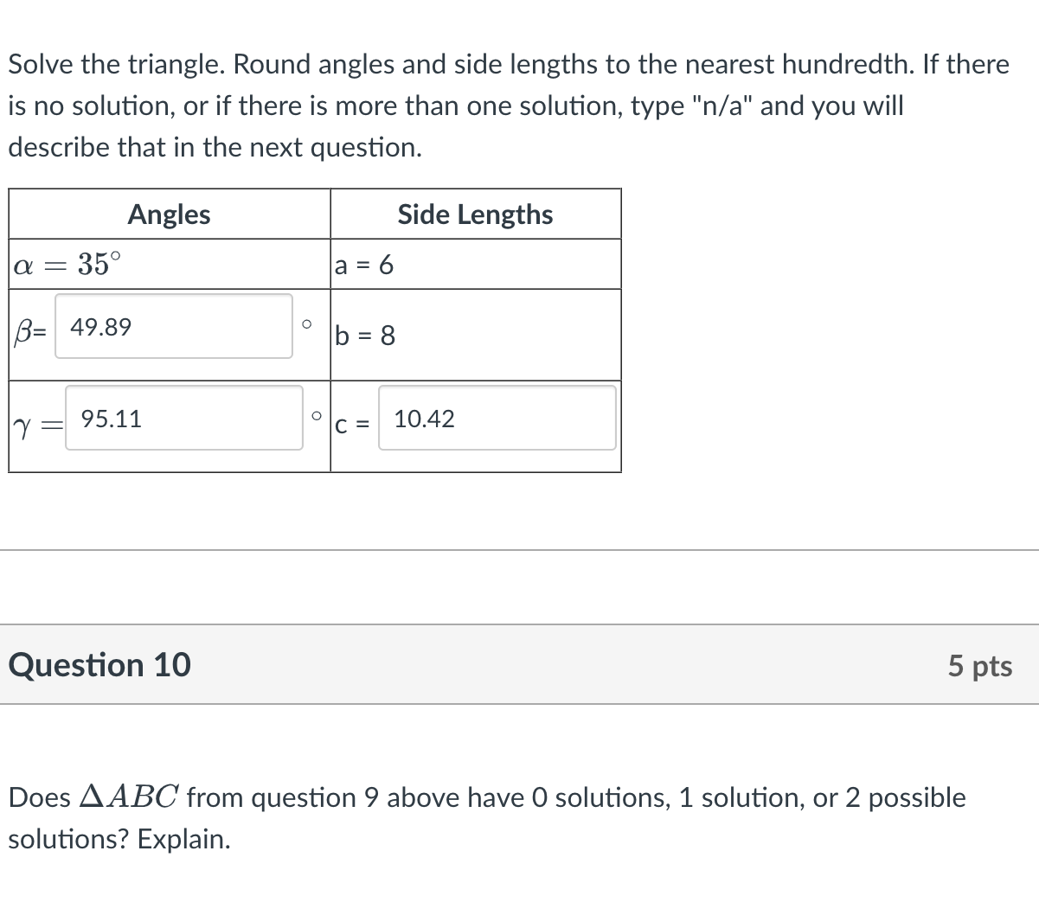This screenshot has width=1039, height=915.
Task: Select the Angles column header
Action: [x=169, y=214]
